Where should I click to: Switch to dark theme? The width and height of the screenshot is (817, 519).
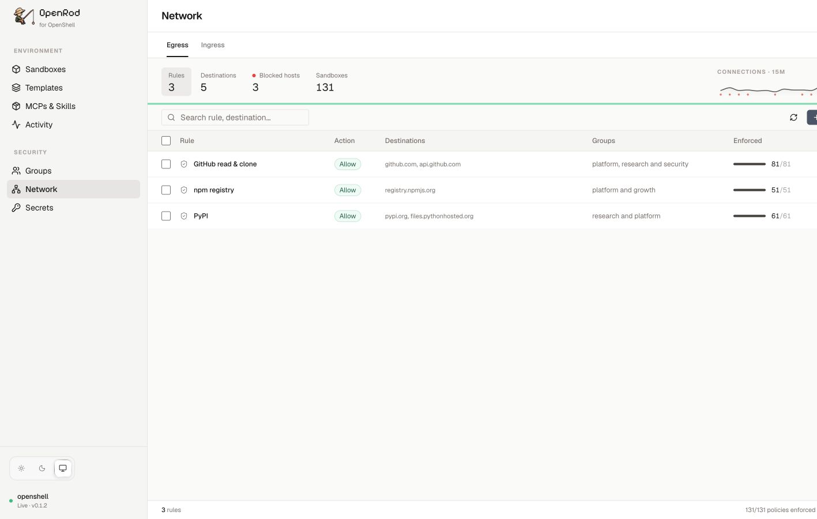[x=42, y=468]
